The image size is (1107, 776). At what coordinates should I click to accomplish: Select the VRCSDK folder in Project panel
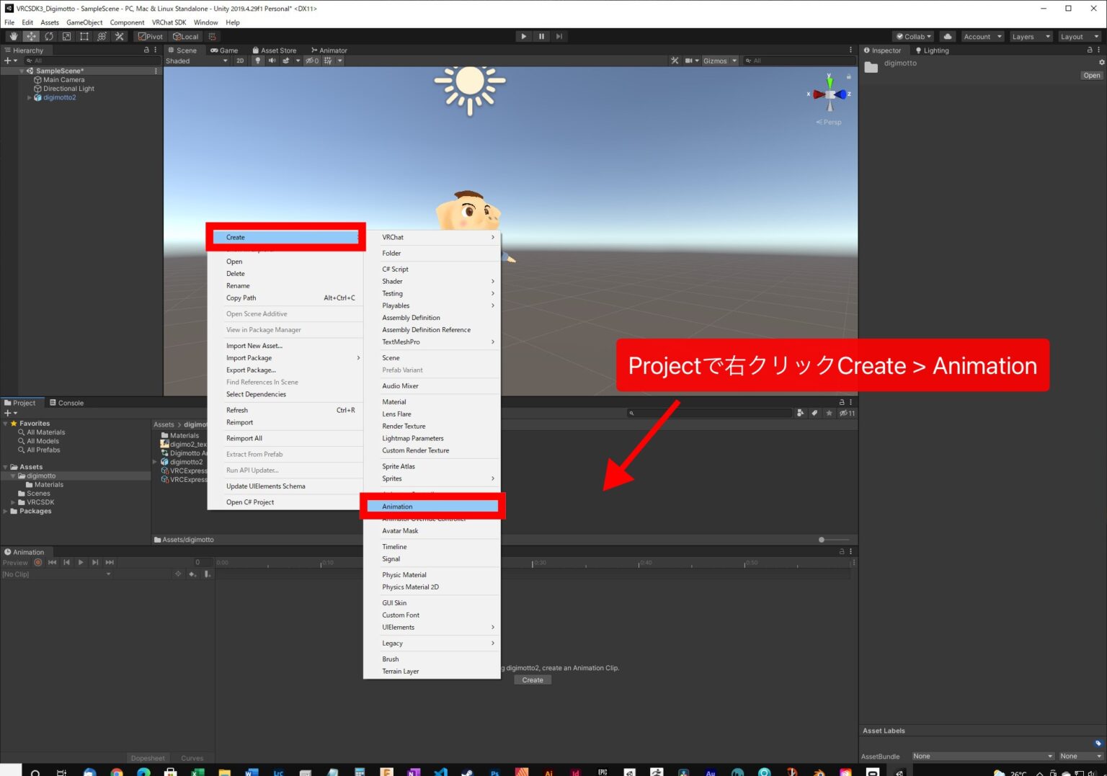[40, 502]
